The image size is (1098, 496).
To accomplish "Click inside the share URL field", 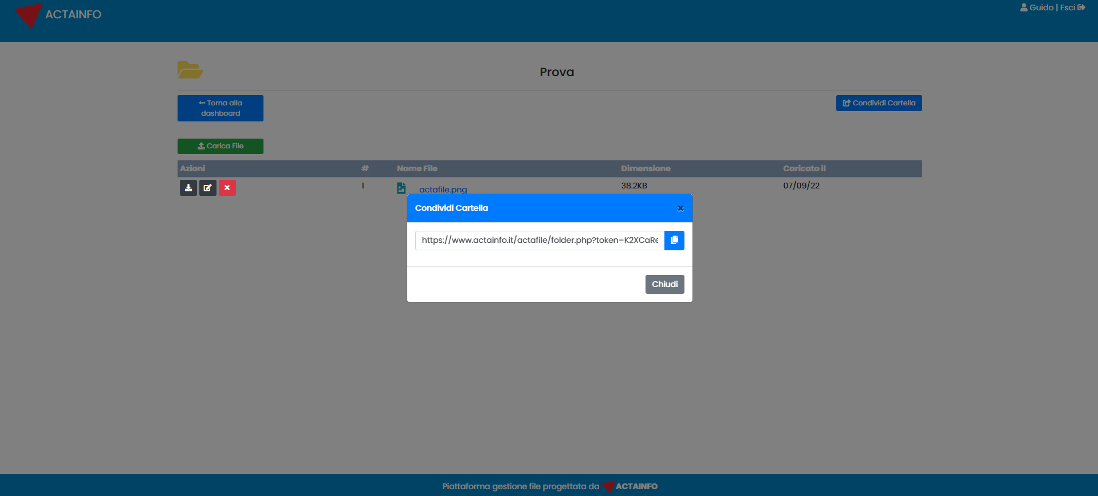I will (540, 241).
